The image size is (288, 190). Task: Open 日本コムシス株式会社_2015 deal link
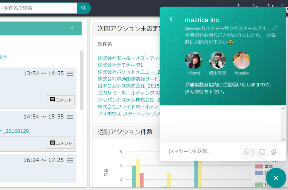tap(129, 86)
